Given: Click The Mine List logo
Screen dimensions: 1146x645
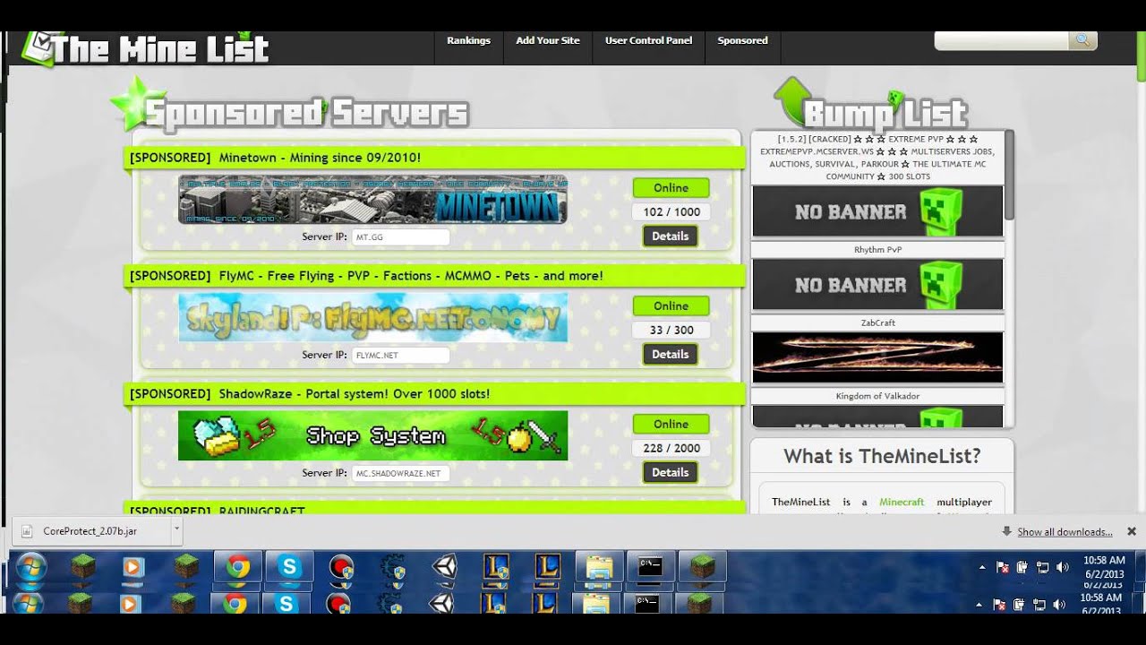Looking at the screenshot, I should coord(146,48).
